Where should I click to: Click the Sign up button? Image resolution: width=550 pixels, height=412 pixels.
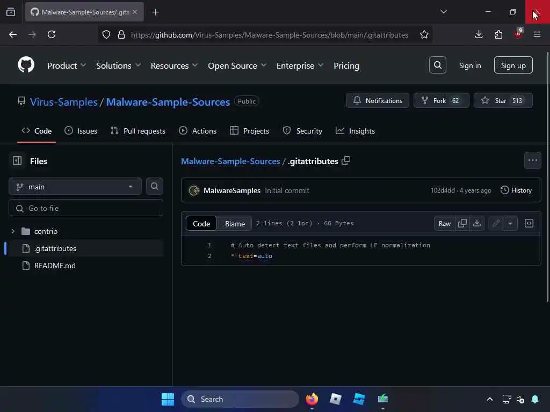513,65
